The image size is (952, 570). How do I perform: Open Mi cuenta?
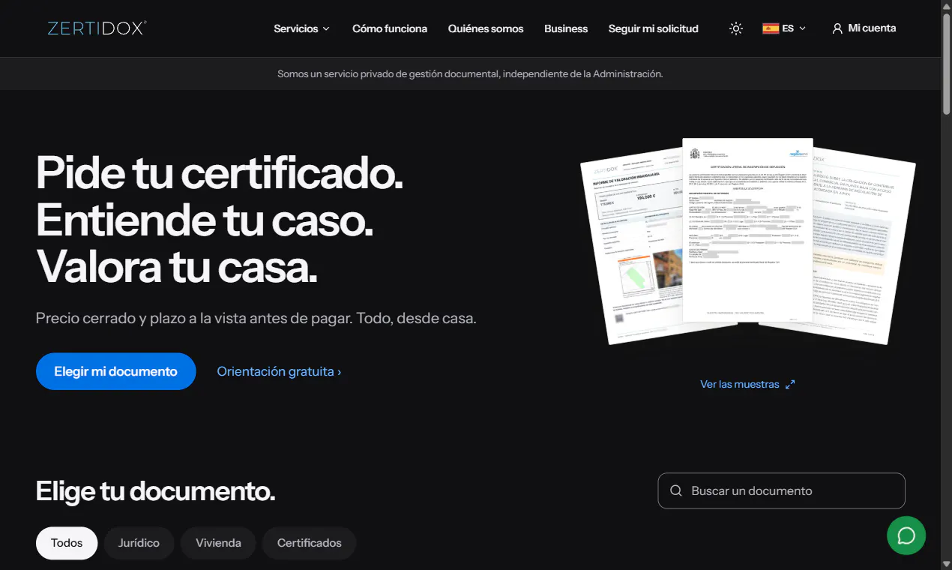(864, 28)
